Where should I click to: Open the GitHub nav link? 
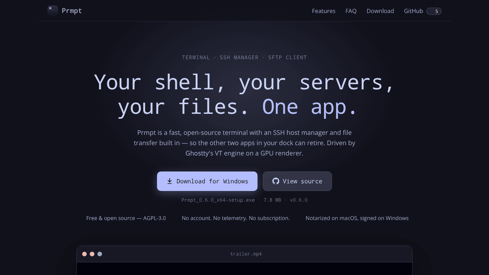pos(413,11)
